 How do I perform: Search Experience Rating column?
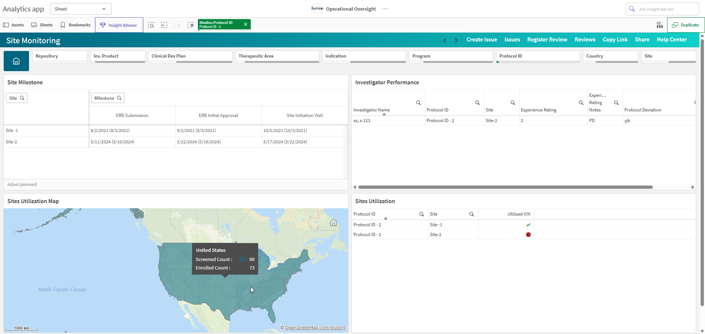pos(581,103)
